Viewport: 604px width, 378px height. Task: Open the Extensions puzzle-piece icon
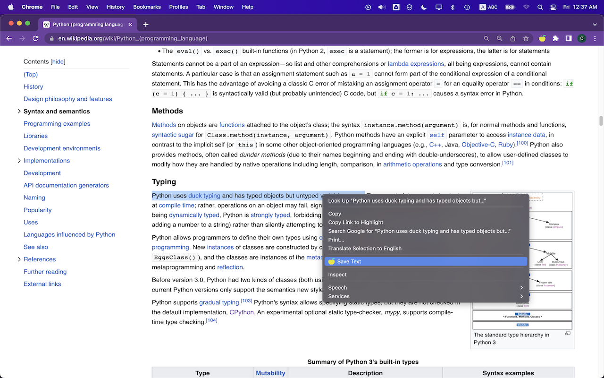point(555,38)
